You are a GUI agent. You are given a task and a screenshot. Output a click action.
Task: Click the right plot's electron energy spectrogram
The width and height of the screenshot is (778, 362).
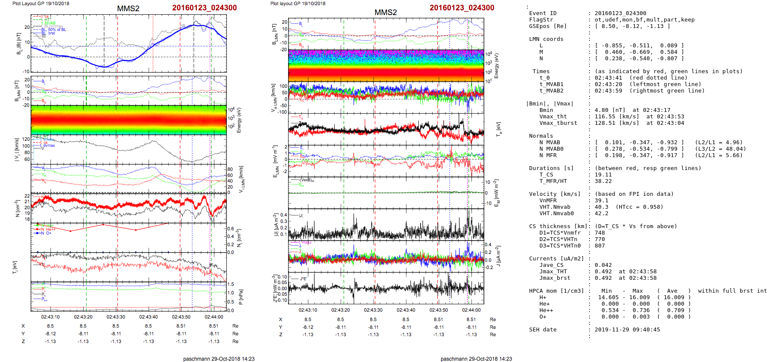[x=386, y=65]
